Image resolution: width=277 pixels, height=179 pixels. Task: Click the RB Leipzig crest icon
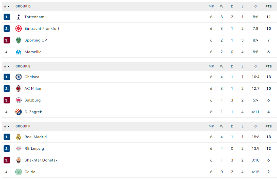(19, 149)
